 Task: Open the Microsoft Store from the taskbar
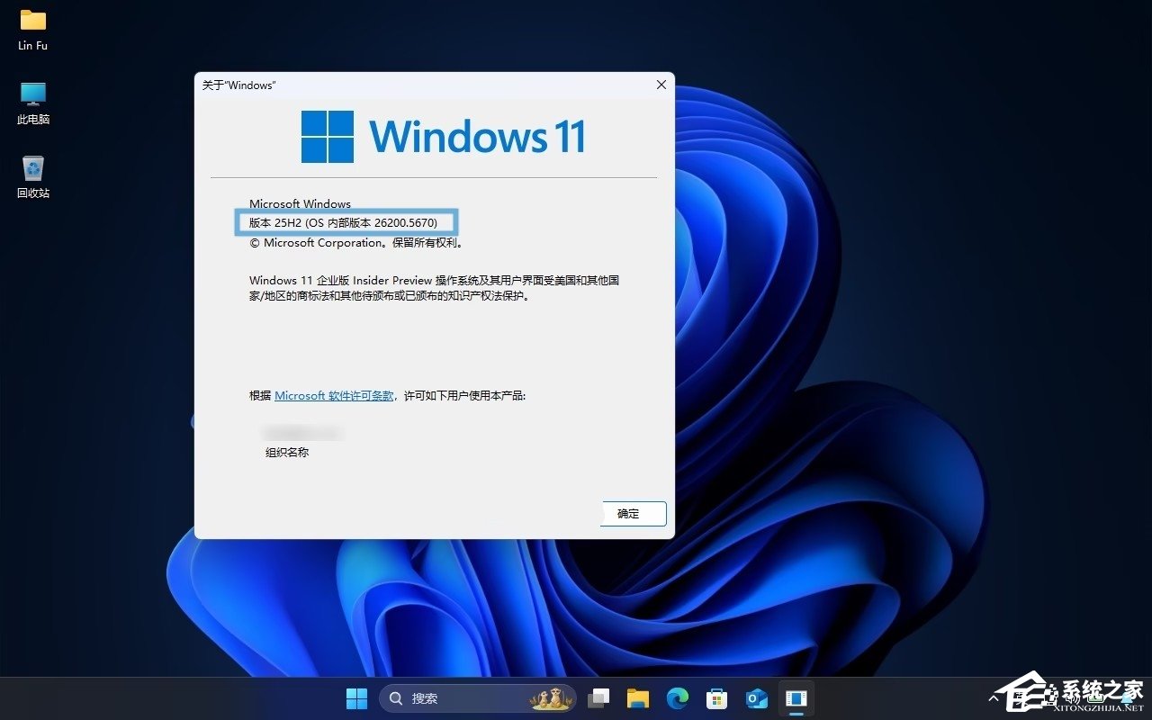tap(716, 697)
